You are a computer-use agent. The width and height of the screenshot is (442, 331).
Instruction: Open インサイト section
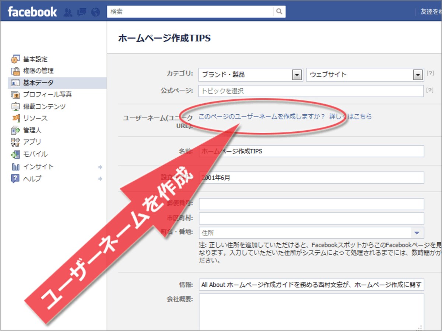(x=38, y=167)
